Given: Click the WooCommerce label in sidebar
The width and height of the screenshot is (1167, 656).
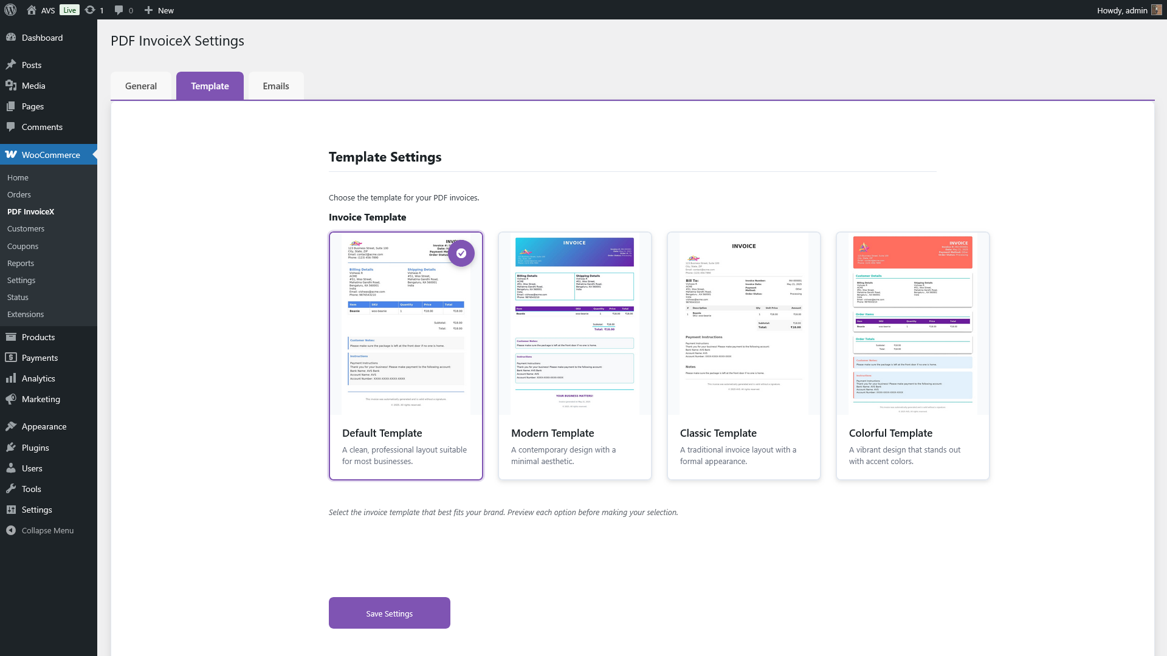Looking at the screenshot, I should coord(51,155).
